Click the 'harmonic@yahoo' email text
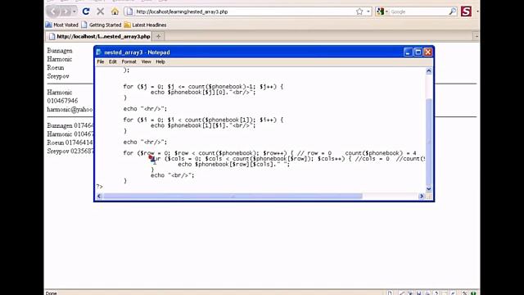The height and width of the screenshot is (295, 524). pyautogui.click(x=70, y=109)
